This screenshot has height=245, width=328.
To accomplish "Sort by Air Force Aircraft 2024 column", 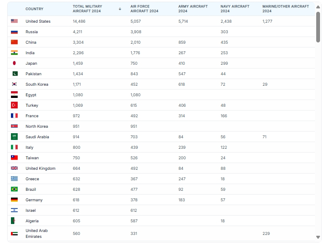I will (144, 9).
